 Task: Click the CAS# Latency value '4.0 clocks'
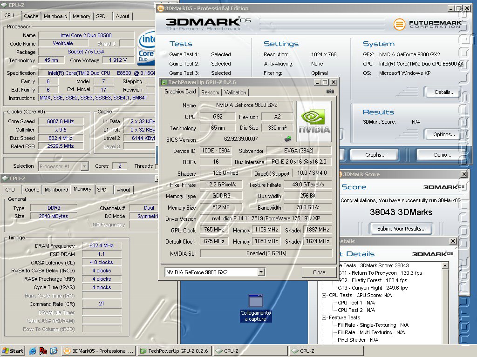pos(102,262)
